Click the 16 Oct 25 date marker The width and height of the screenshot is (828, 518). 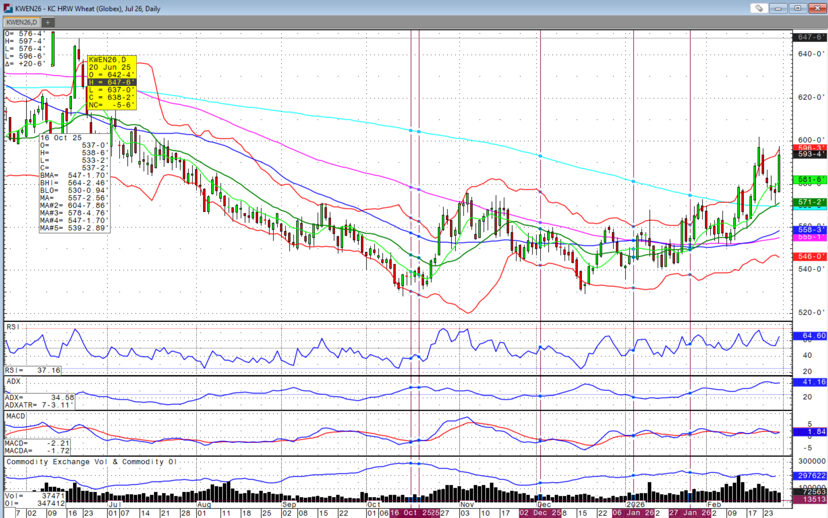coord(410,513)
